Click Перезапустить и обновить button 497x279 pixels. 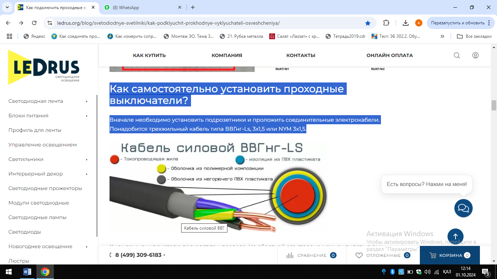[x=458, y=23]
